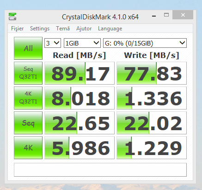Click the CrystalDiskMark app icon in title bar

tap(12, 17)
